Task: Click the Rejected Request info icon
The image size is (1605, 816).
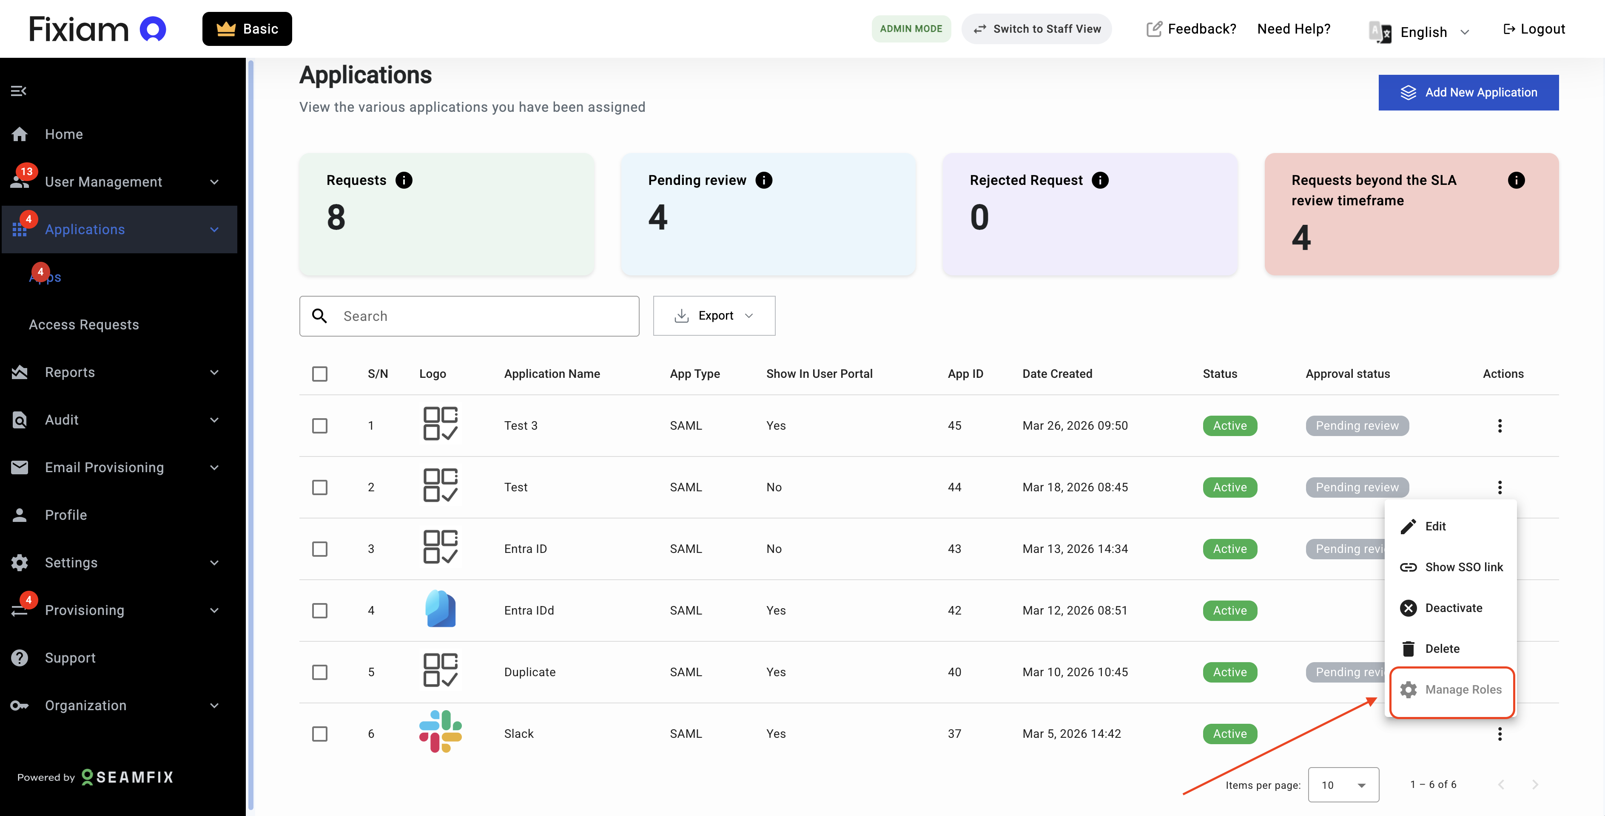Action: click(x=1100, y=181)
